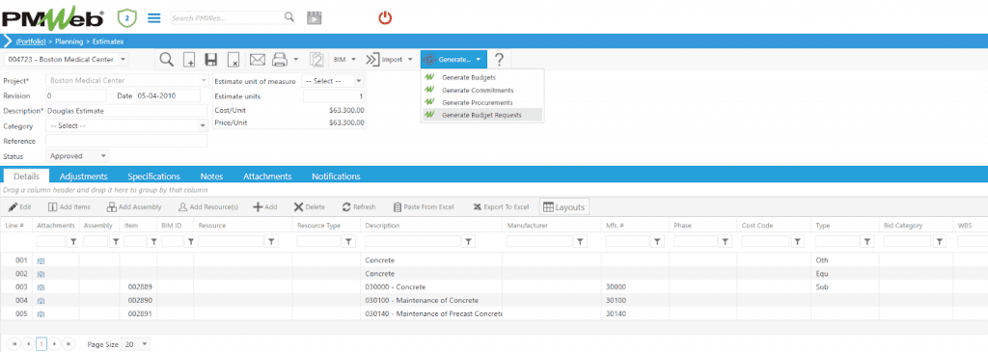Open the Notes tab
This screenshot has height=352, width=988.
tap(211, 176)
